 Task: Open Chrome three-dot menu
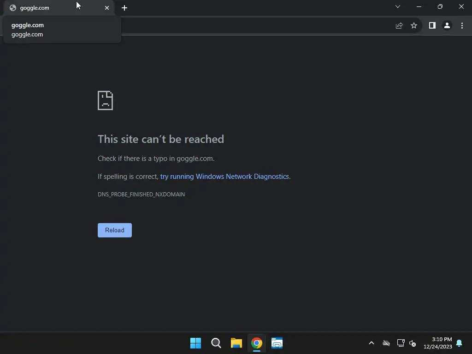coord(462,26)
